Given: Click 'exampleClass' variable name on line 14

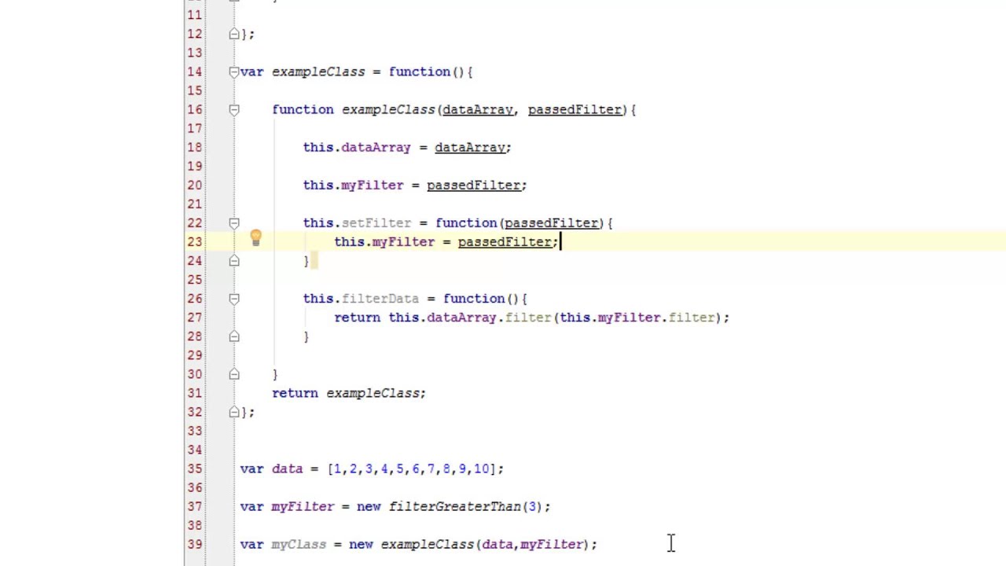Looking at the screenshot, I should [318, 72].
